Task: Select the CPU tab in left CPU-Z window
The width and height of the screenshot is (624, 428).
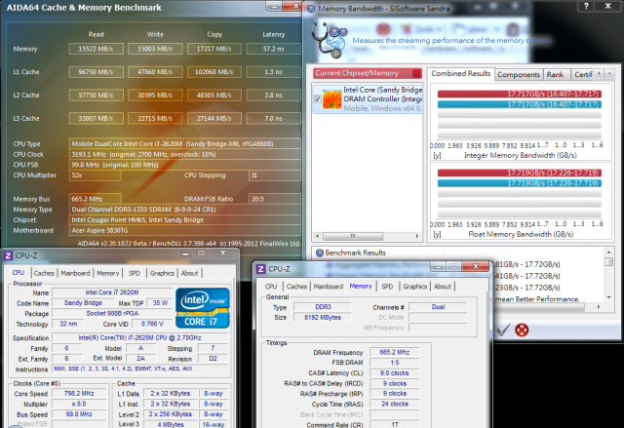Action: (x=19, y=272)
